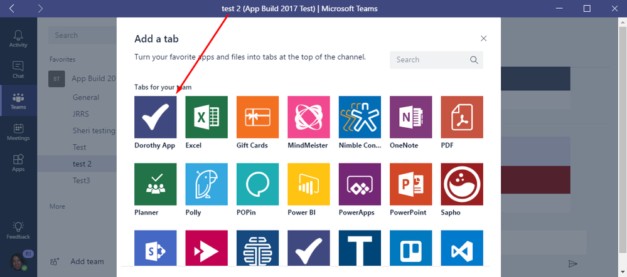
Task: Choose the POPin app icon
Action: 257,184
